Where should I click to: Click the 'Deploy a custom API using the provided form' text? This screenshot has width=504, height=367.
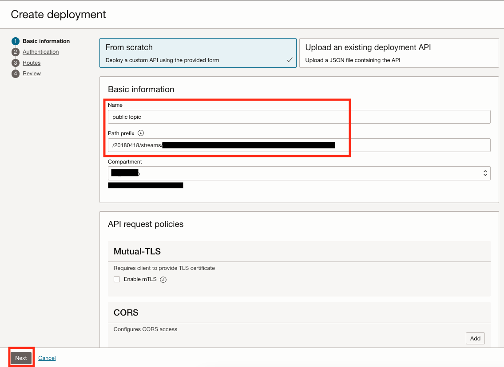coord(163,60)
